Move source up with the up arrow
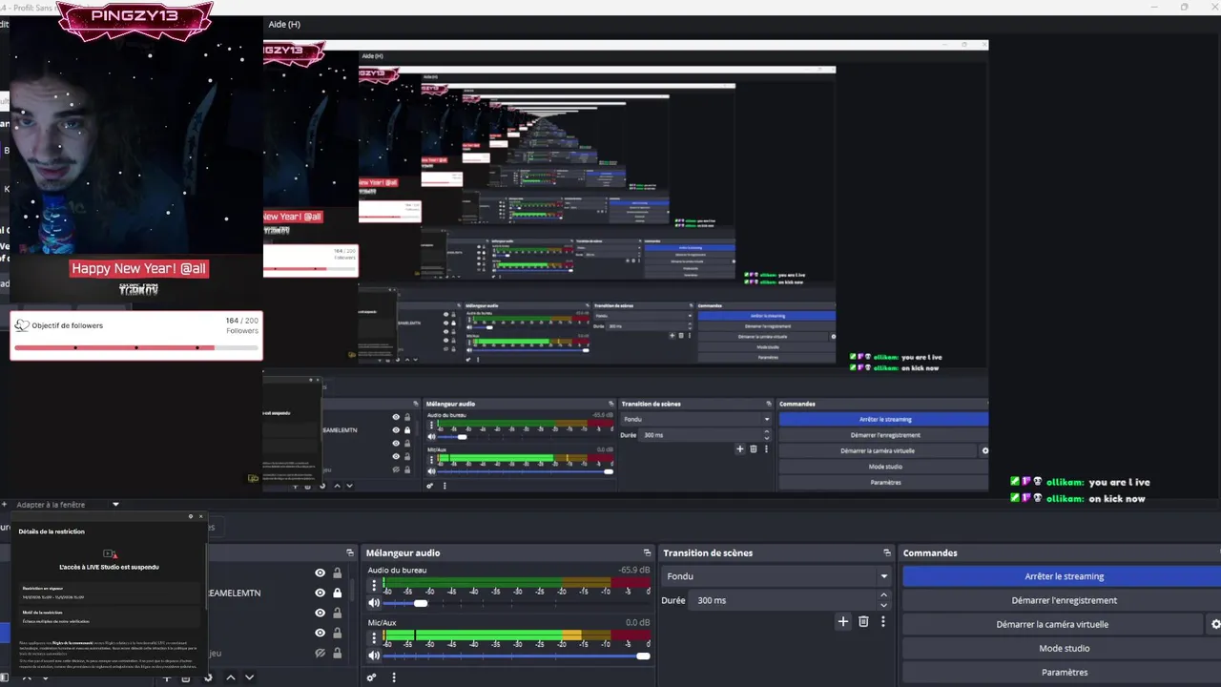 [x=230, y=677]
